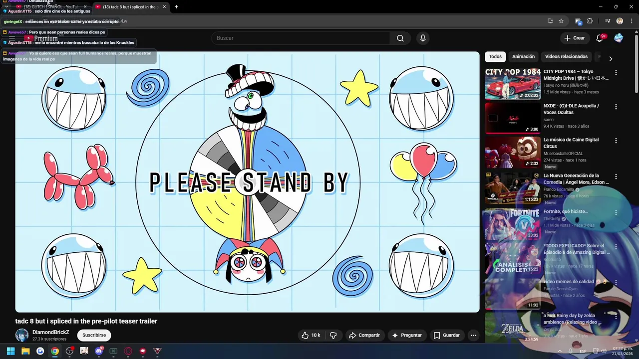Open new browser tab with plus
Image resolution: width=639 pixels, height=359 pixels.
(x=176, y=7)
